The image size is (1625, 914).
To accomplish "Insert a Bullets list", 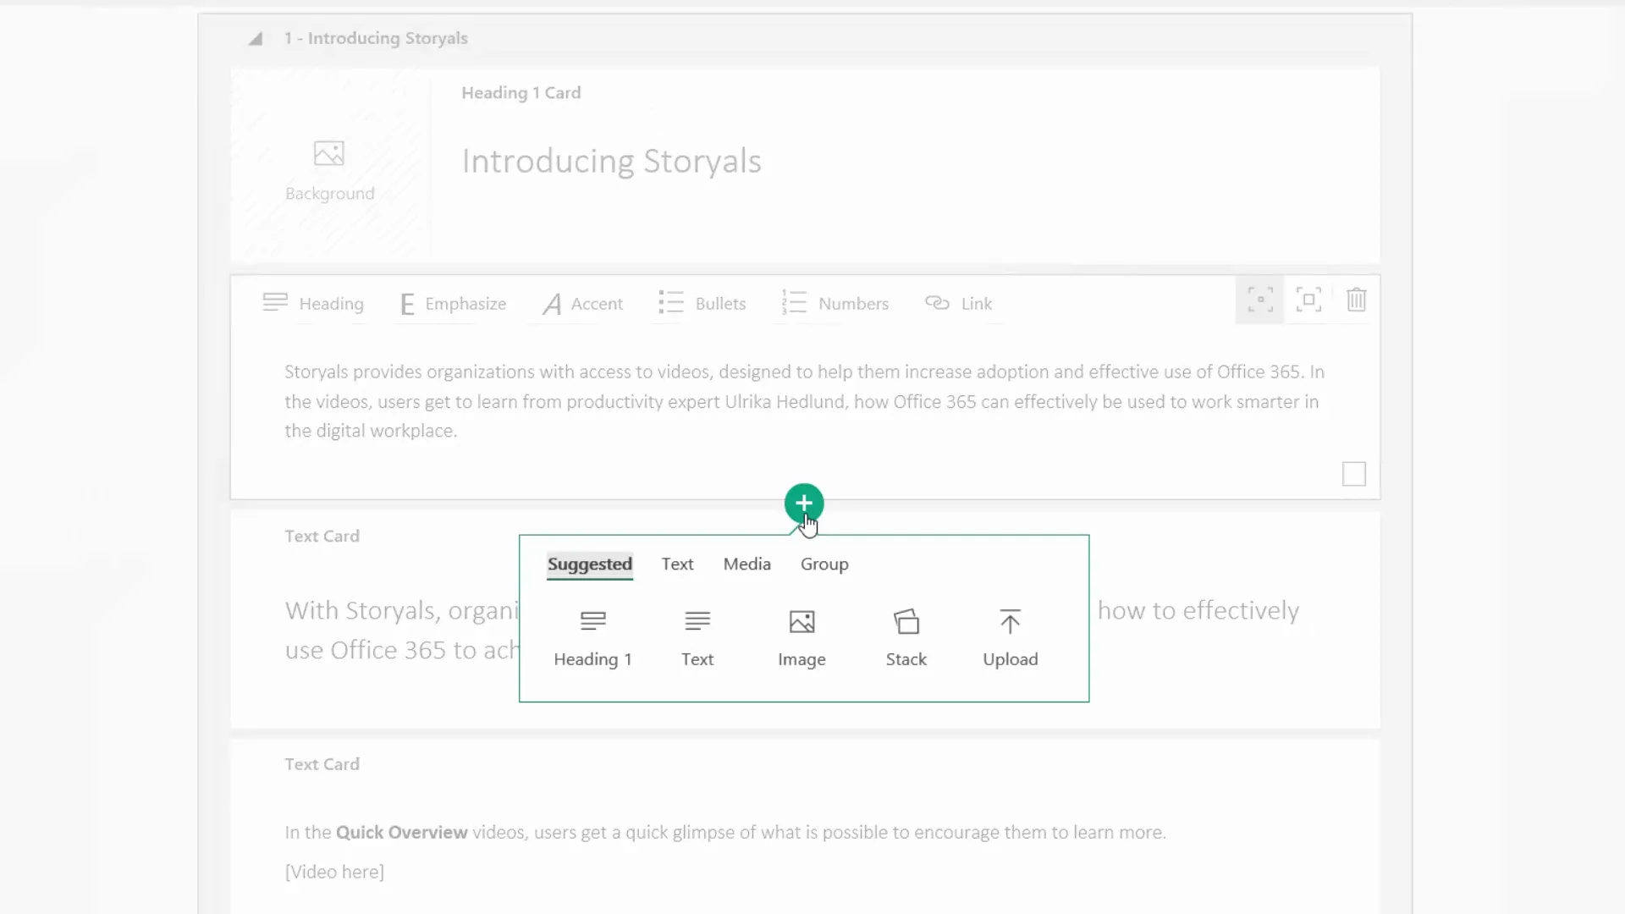I will tap(702, 303).
